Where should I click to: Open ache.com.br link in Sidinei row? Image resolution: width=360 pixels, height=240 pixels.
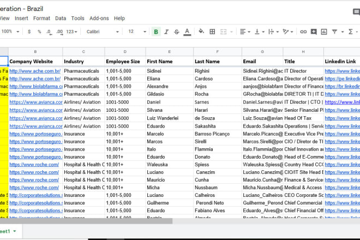click(x=35, y=71)
